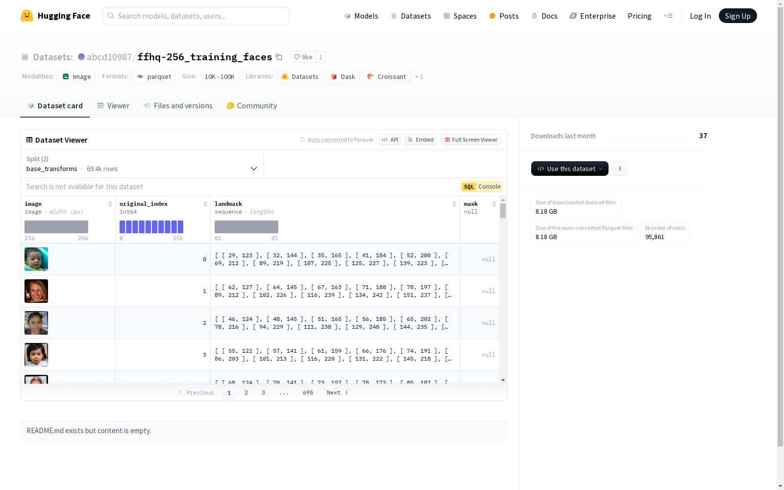This screenshot has width=784, height=490.
Task: Click the 10K - 100K size tag
Action: 220,76
